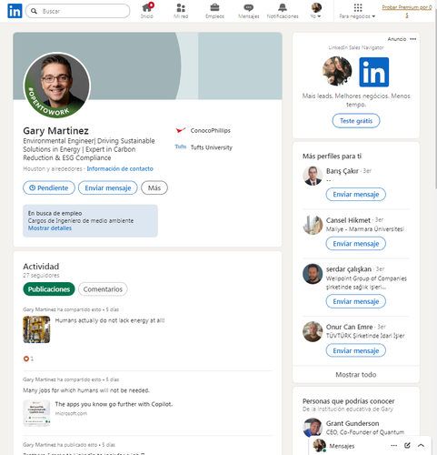Open Barış Çakır profile name
This screenshot has height=455, width=437.
pyautogui.click(x=343, y=171)
